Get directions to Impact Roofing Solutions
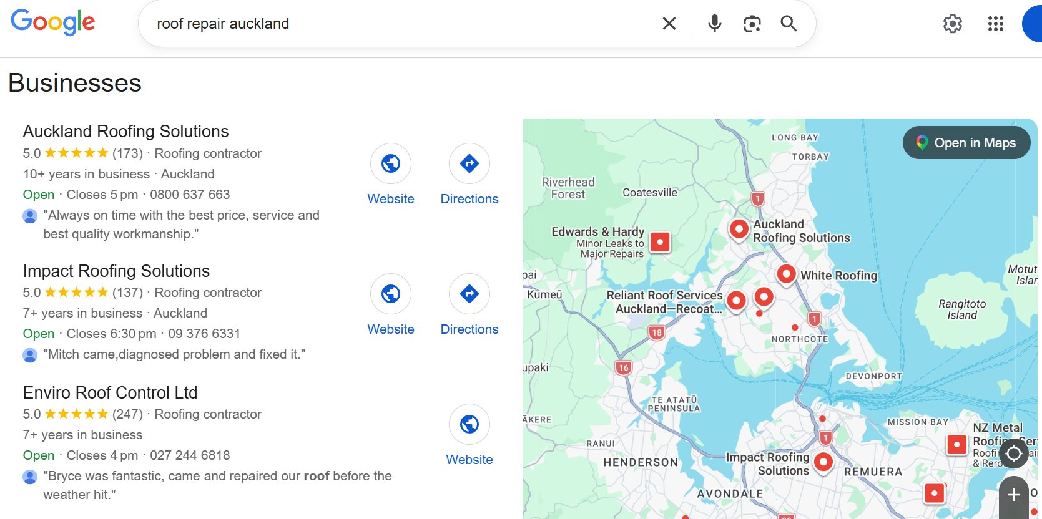 click(x=469, y=294)
